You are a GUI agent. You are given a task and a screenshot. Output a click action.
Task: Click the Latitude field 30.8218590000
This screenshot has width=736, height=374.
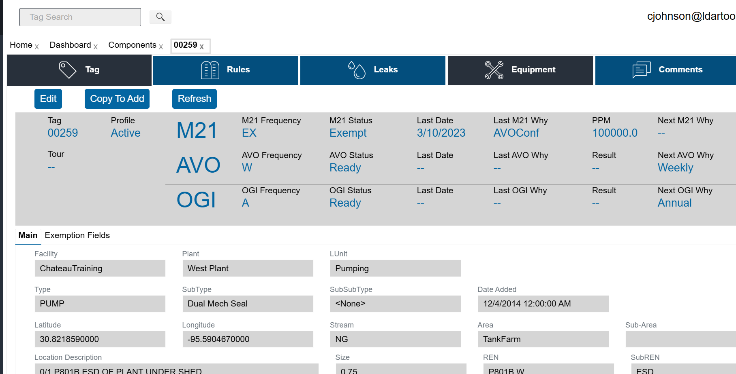100,339
